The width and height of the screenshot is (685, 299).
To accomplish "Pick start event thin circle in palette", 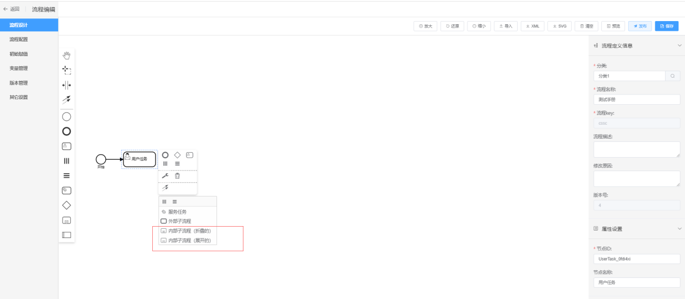I will pyautogui.click(x=67, y=115).
